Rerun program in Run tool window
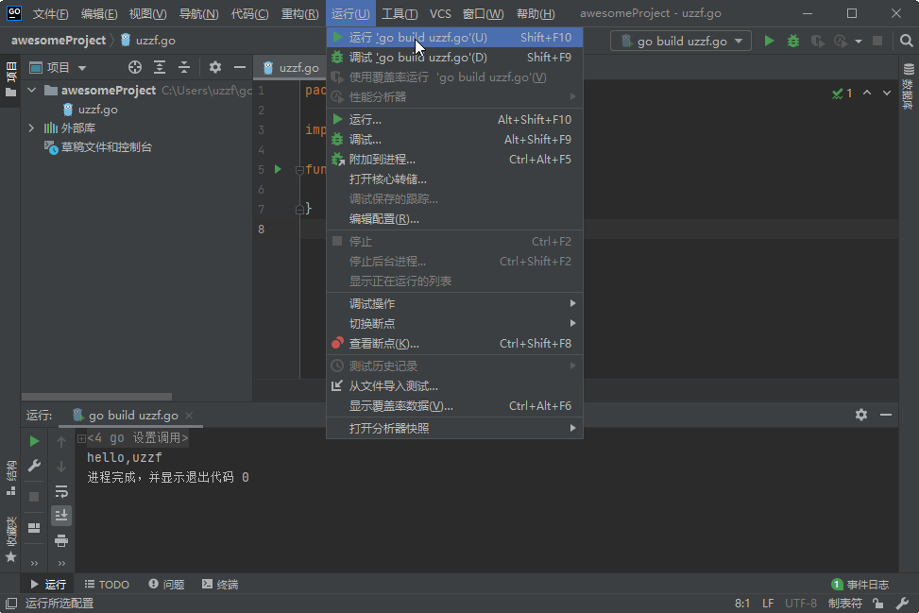This screenshot has width=919, height=613. pos(34,441)
